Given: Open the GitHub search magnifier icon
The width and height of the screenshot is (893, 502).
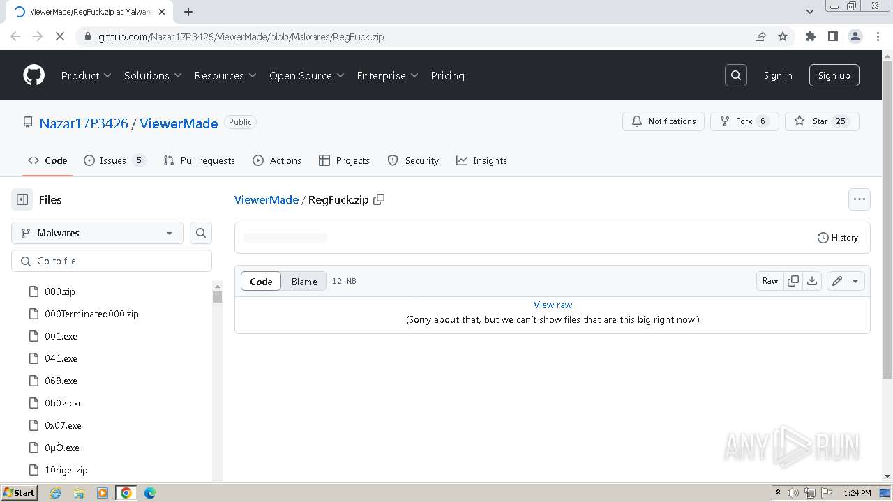Looking at the screenshot, I should coord(736,75).
